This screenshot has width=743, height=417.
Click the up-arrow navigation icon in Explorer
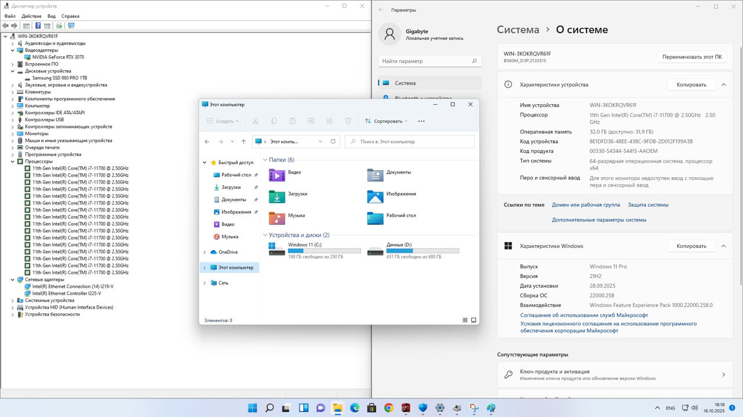tap(244, 141)
